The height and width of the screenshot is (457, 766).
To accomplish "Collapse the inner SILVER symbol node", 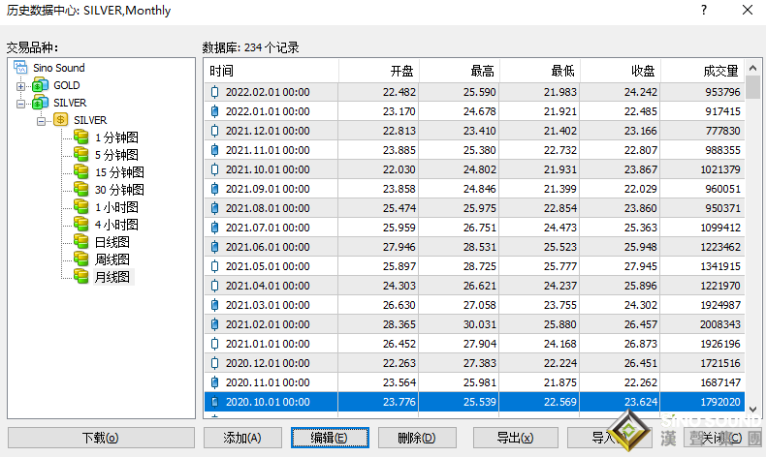I will tap(41, 121).
